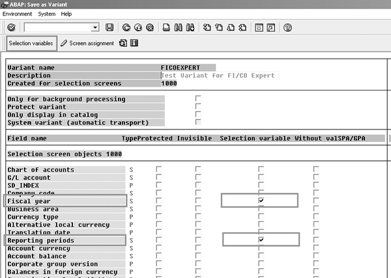Enable Only for background processing checkbox
The image size is (391, 278).
tap(198, 99)
